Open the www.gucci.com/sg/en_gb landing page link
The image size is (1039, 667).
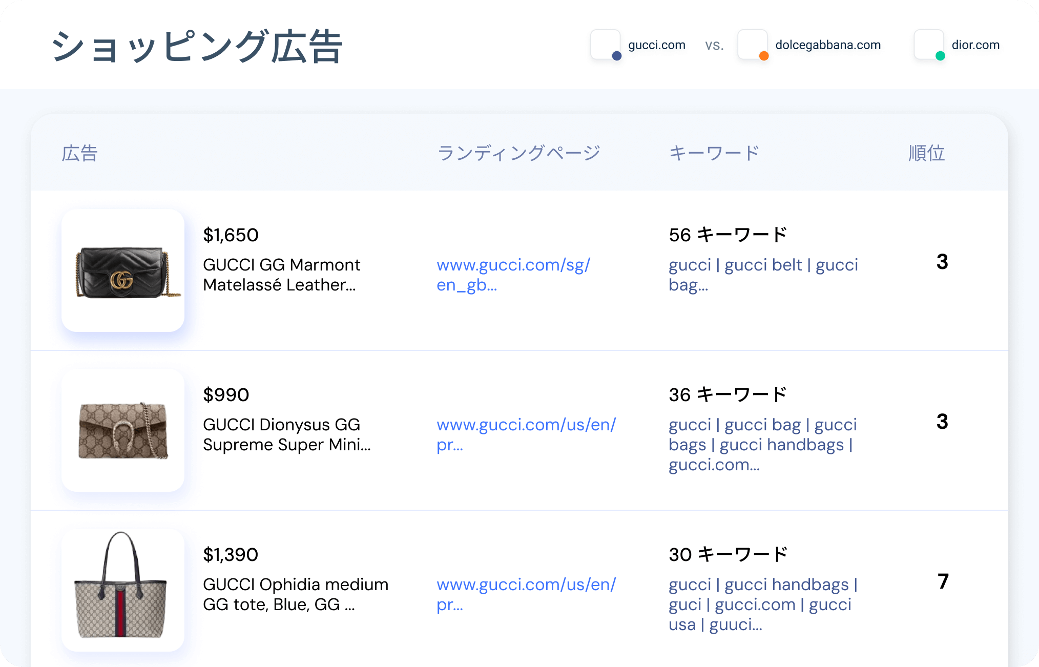click(x=513, y=275)
